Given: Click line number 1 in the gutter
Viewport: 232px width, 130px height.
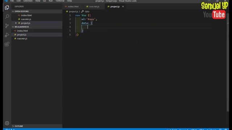Looking at the screenshot, I should click(x=70, y=15).
